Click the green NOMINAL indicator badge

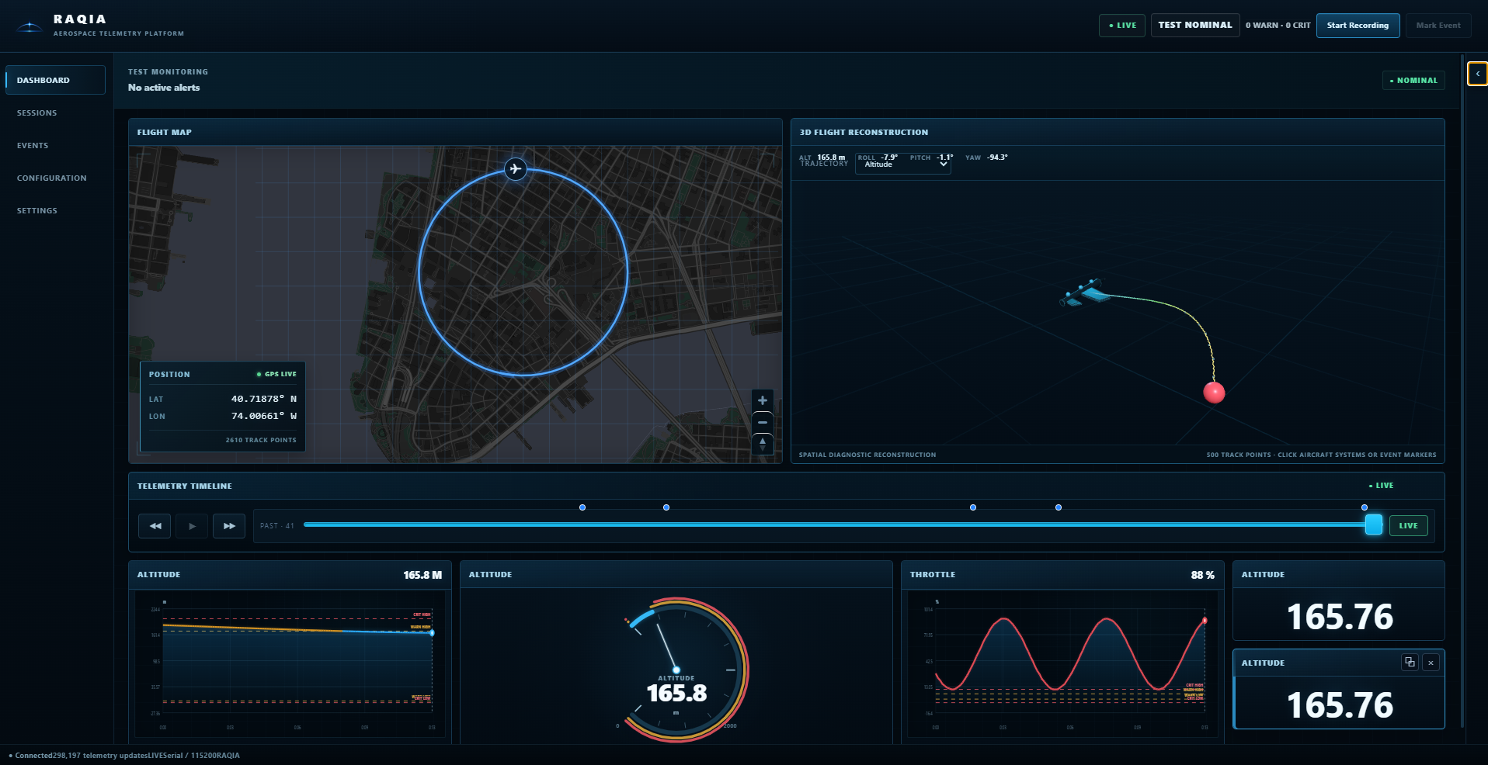[x=1413, y=80]
